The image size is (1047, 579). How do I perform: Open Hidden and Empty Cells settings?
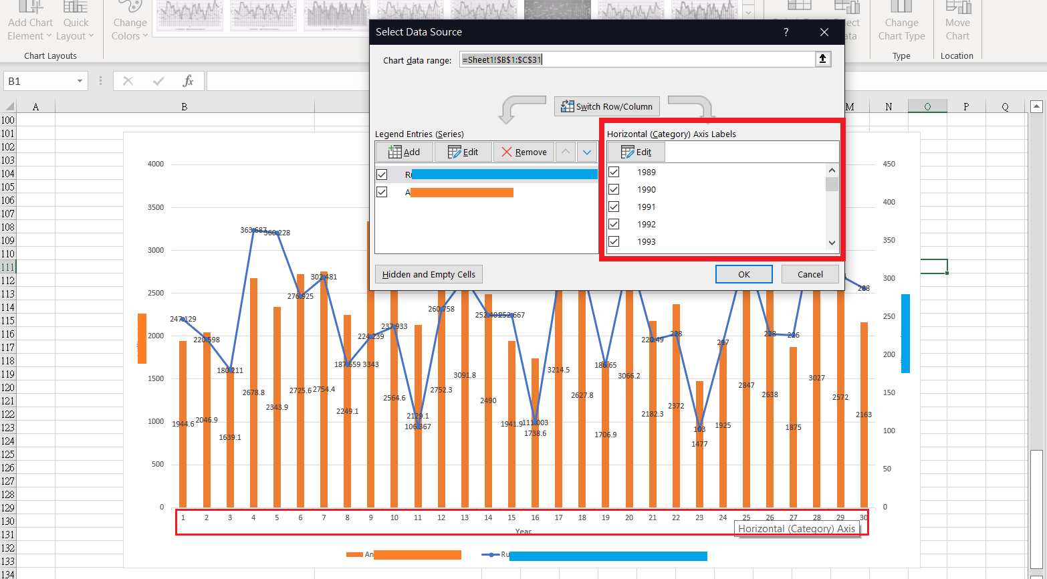point(429,273)
